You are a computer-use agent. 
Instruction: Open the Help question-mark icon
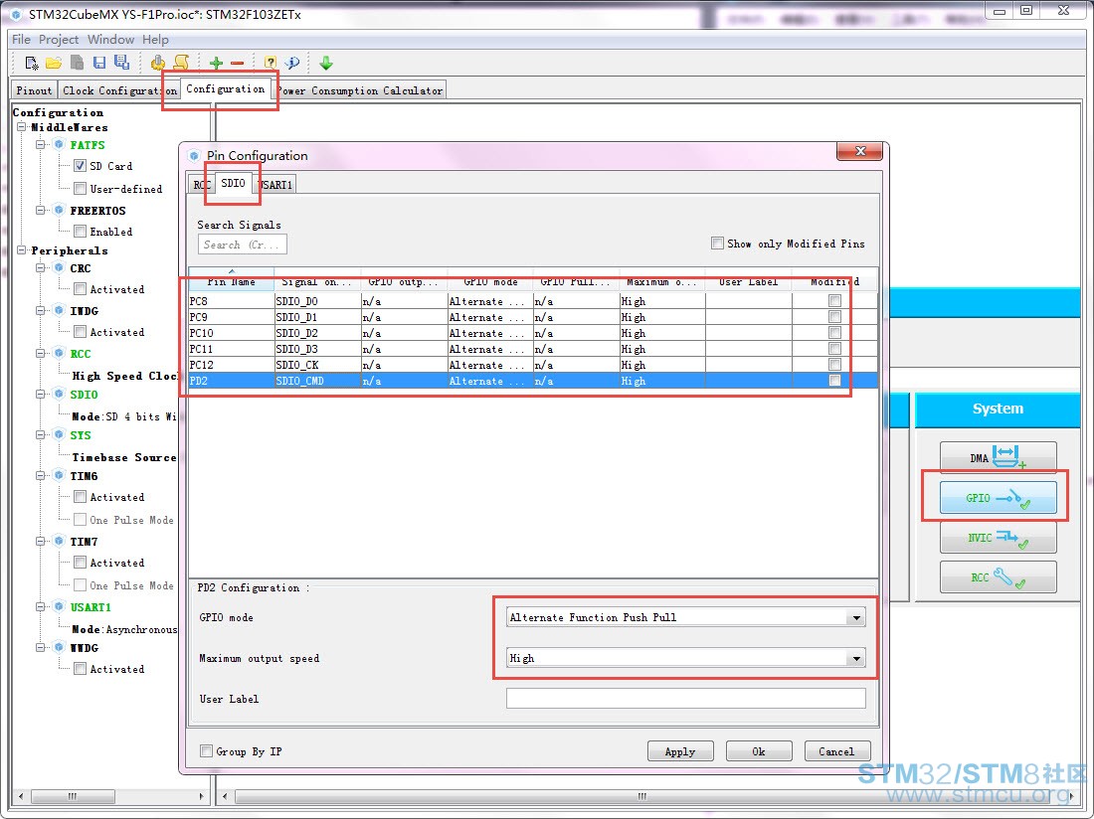click(x=270, y=63)
